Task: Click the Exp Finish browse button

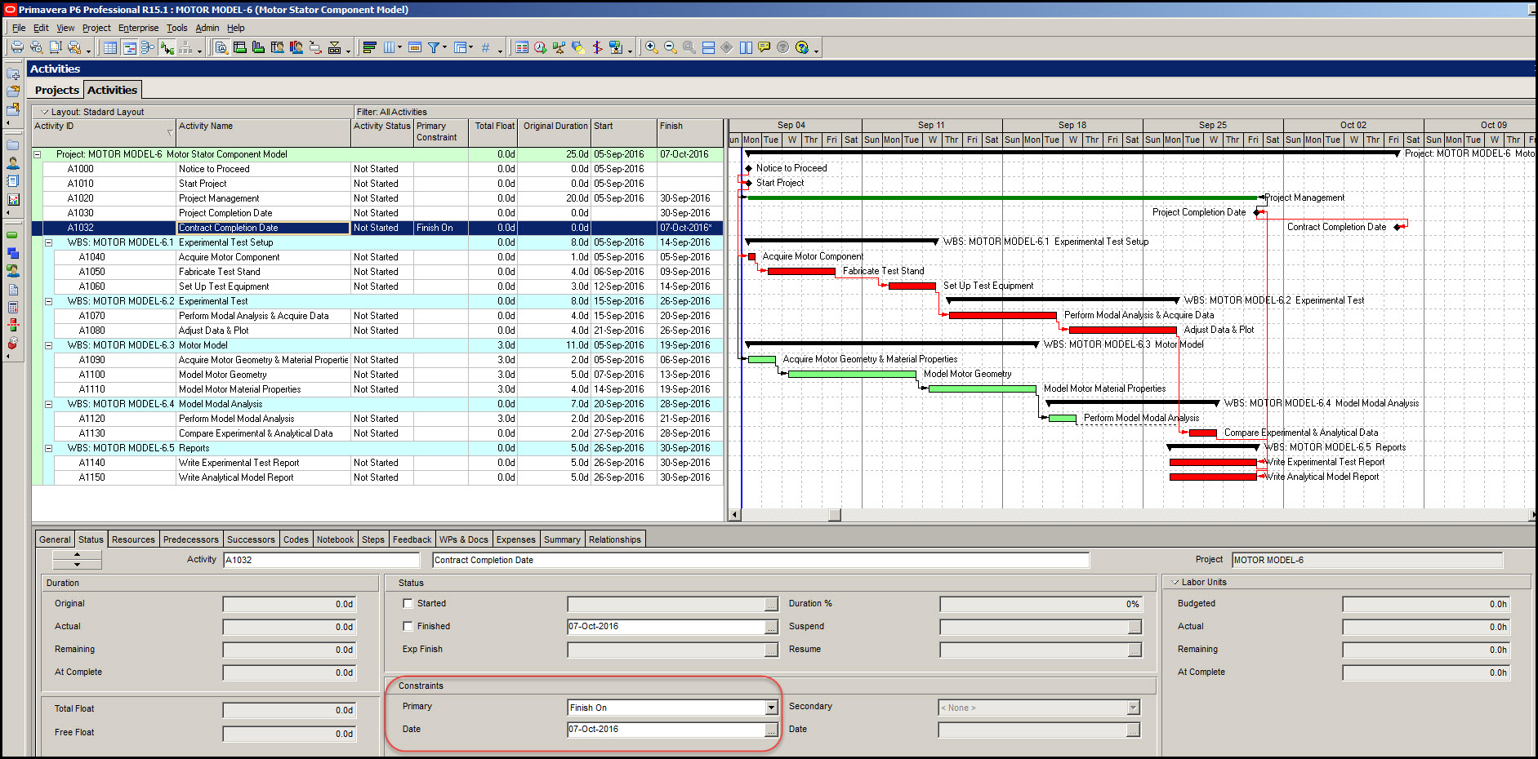Action: (772, 650)
